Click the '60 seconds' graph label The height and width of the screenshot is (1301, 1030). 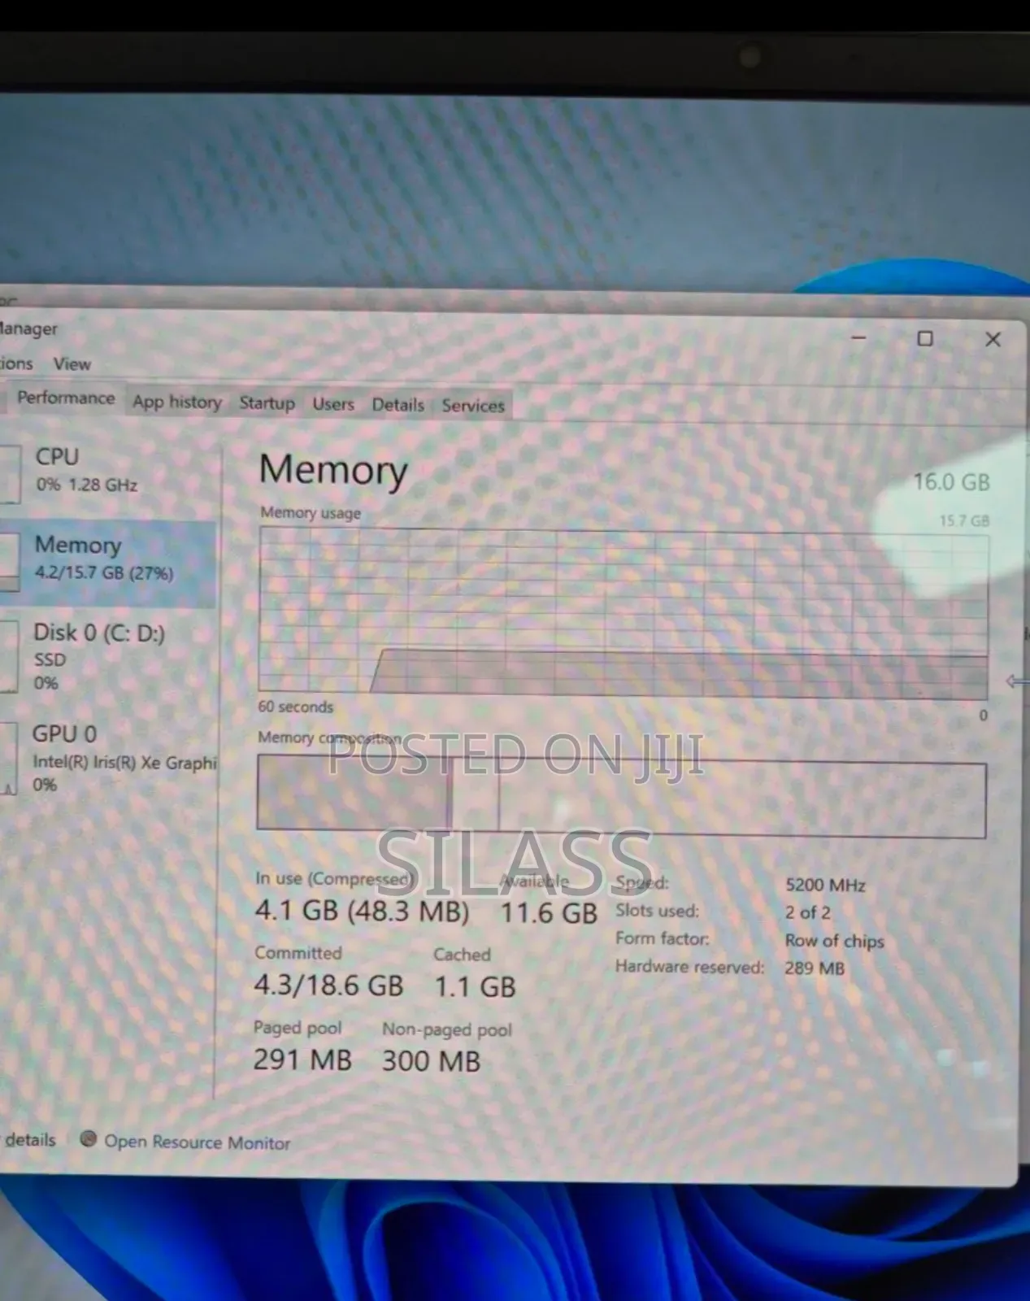(295, 707)
